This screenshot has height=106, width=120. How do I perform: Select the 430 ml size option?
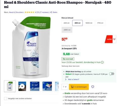click(66, 23)
